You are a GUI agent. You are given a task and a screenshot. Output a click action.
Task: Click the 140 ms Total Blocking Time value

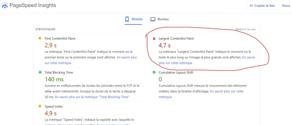tap(54, 79)
